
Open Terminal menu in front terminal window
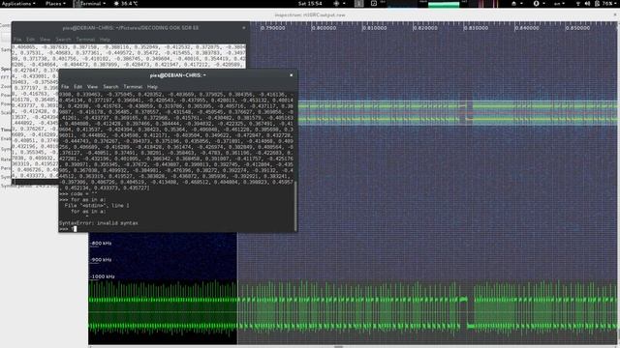pyautogui.click(x=133, y=86)
